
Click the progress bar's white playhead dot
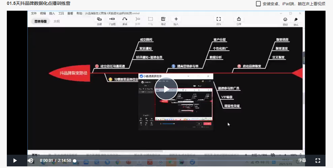click(x=74, y=161)
